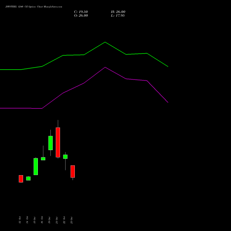
Task: Click the 14 Oct date axis label
Action: pos(27,220)
